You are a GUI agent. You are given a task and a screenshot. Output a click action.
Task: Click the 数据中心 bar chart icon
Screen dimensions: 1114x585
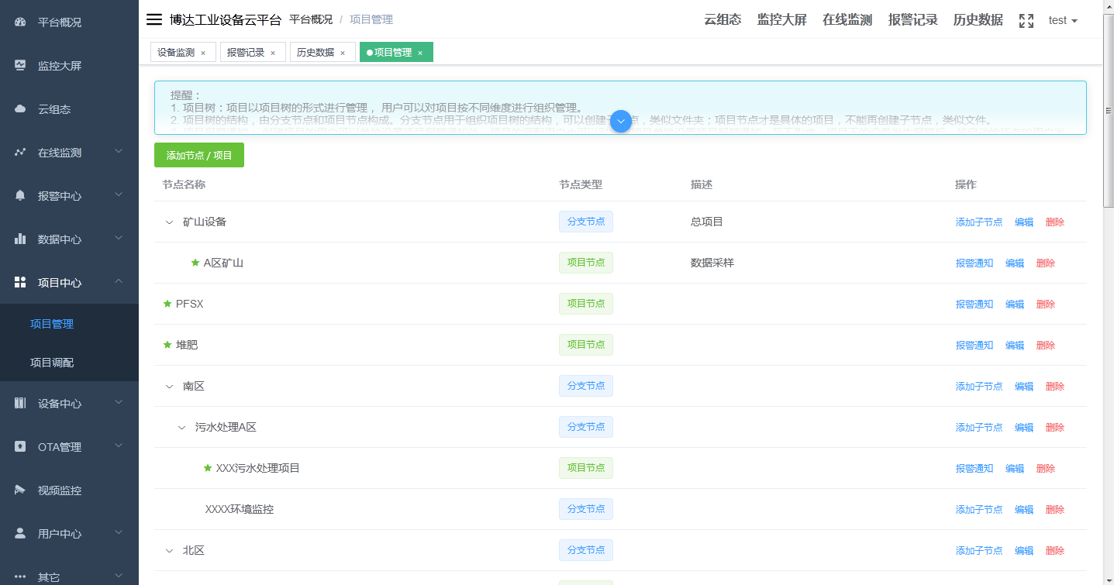pos(19,239)
